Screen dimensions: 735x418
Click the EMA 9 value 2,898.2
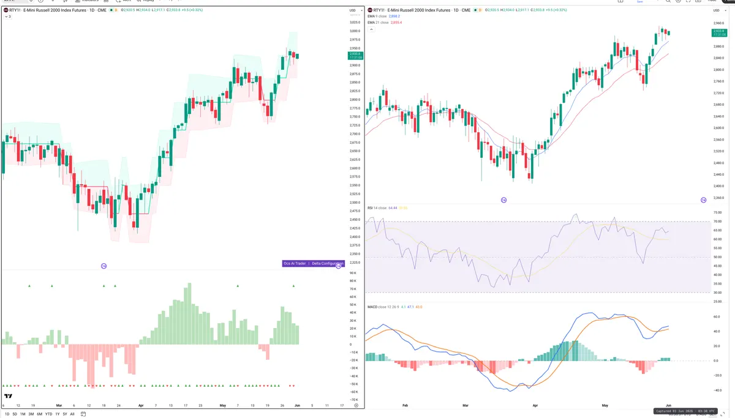(x=394, y=17)
